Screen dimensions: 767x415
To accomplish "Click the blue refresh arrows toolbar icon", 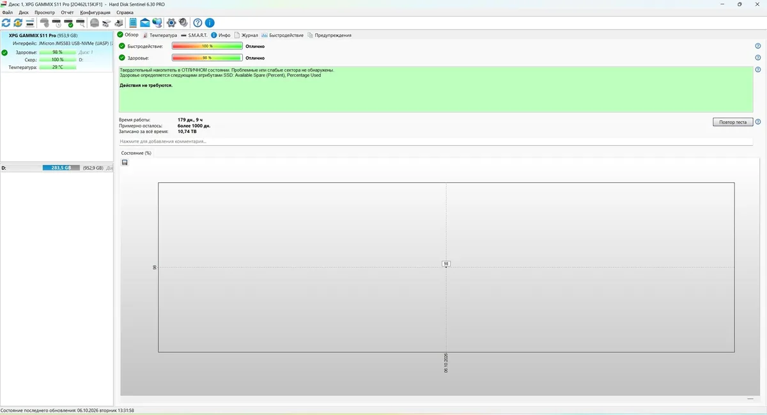I will click(6, 23).
